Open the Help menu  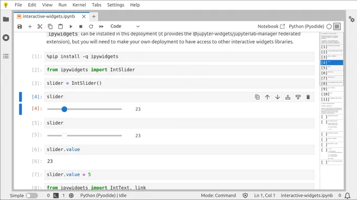coord(135,5)
